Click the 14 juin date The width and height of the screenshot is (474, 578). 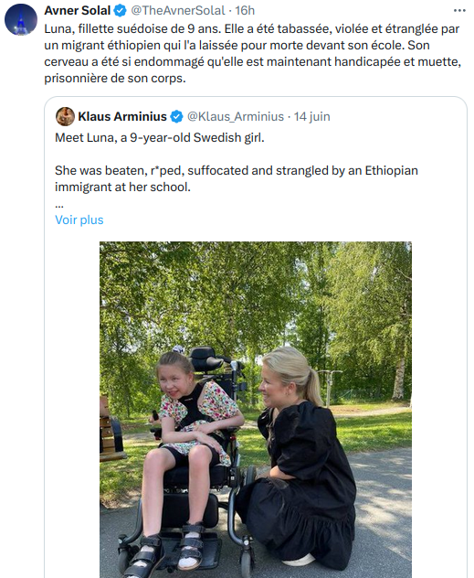(311, 116)
